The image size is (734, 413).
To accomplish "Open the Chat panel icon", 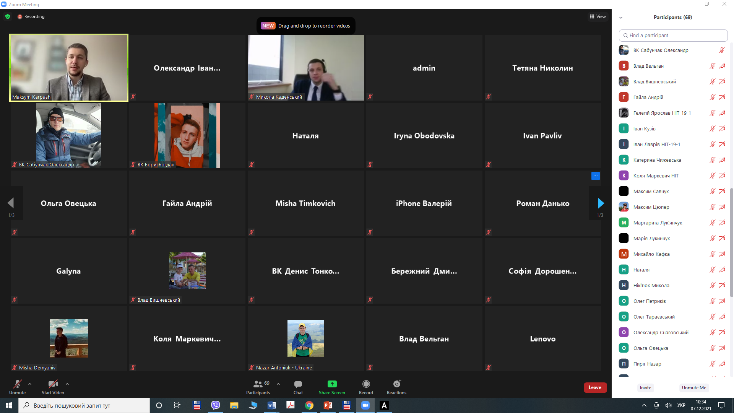I will pos(298,384).
